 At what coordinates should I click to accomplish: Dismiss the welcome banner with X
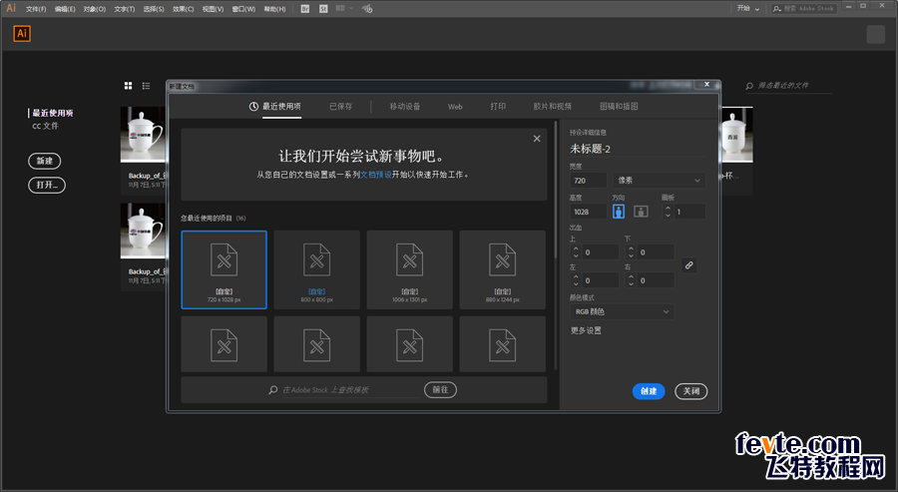coord(537,139)
